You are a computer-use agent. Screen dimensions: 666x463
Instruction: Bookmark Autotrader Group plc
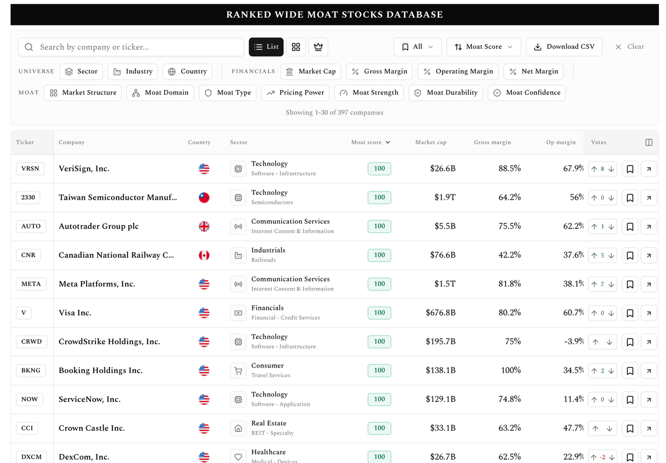pos(630,227)
